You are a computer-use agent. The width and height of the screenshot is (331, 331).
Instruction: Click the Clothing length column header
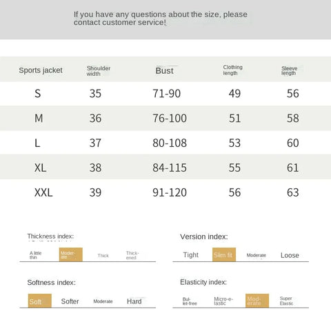click(x=232, y=70)
